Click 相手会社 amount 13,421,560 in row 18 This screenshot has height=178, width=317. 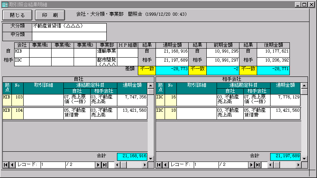tap(285, 113)
